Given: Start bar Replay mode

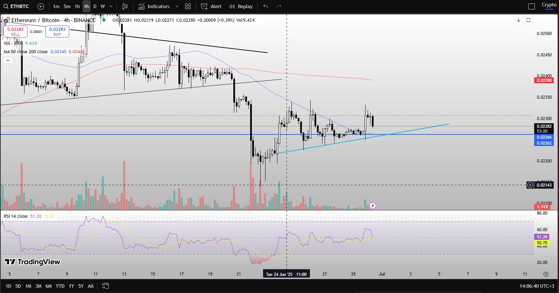Looking at the screenshot, I should click(x=241, y=6).
